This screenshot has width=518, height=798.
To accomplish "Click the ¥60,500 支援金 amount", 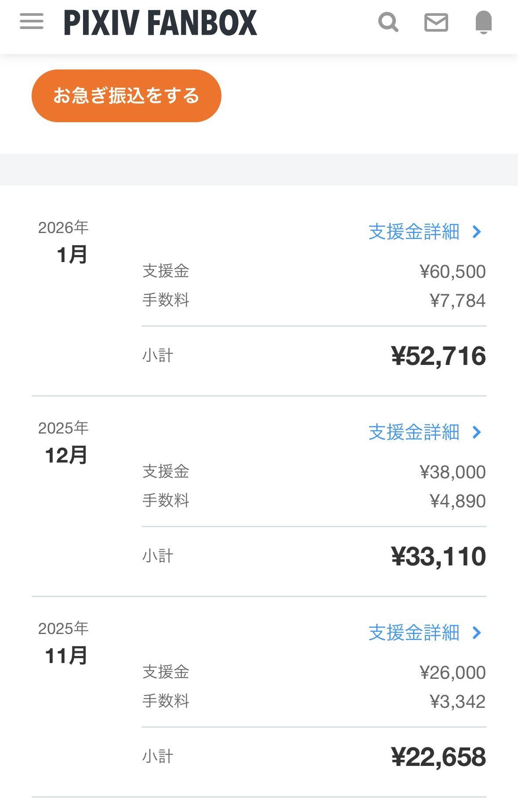I will [x=453, y=272].
